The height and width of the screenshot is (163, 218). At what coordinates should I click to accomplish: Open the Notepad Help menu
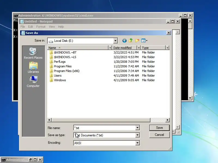(61, 27)
